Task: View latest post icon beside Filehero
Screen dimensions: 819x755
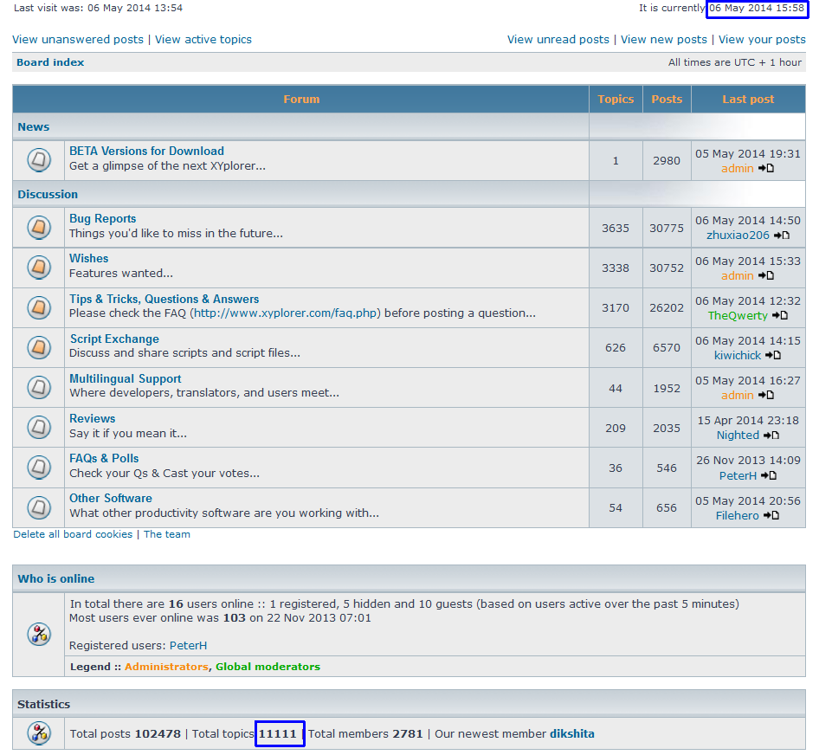Action: (x=771, y=516)
